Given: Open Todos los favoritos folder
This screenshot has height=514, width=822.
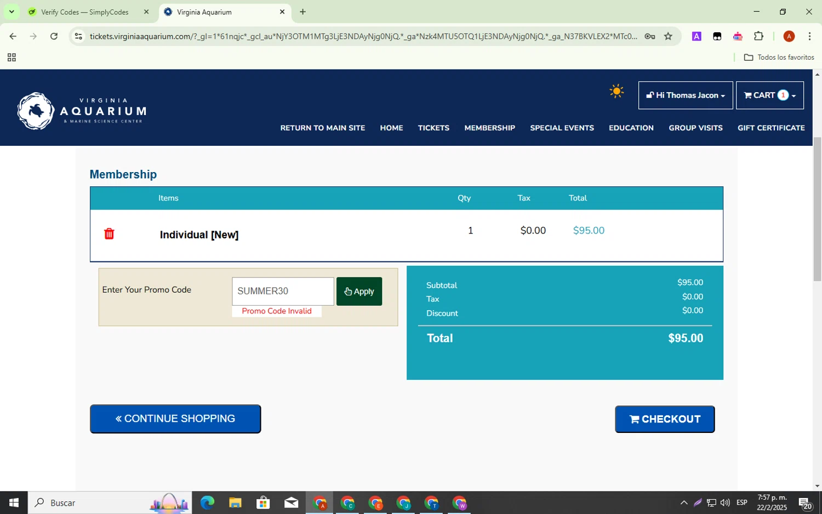Looking at the screenshot, I should [x=779, y=58].
